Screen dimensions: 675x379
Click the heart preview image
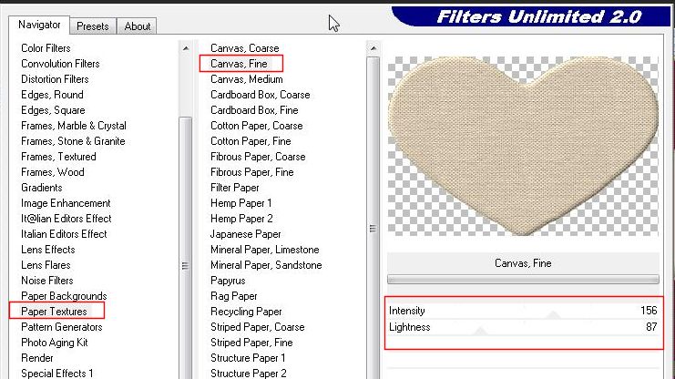(x=522, y=146)
